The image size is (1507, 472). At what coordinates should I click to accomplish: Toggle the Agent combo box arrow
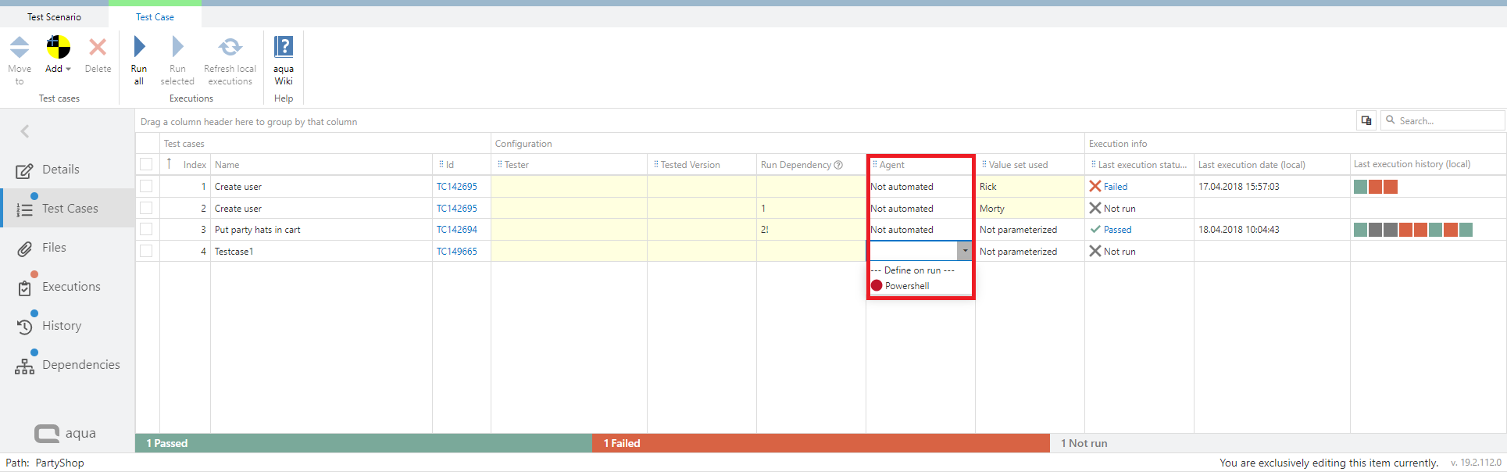click(x=965, y=251)
